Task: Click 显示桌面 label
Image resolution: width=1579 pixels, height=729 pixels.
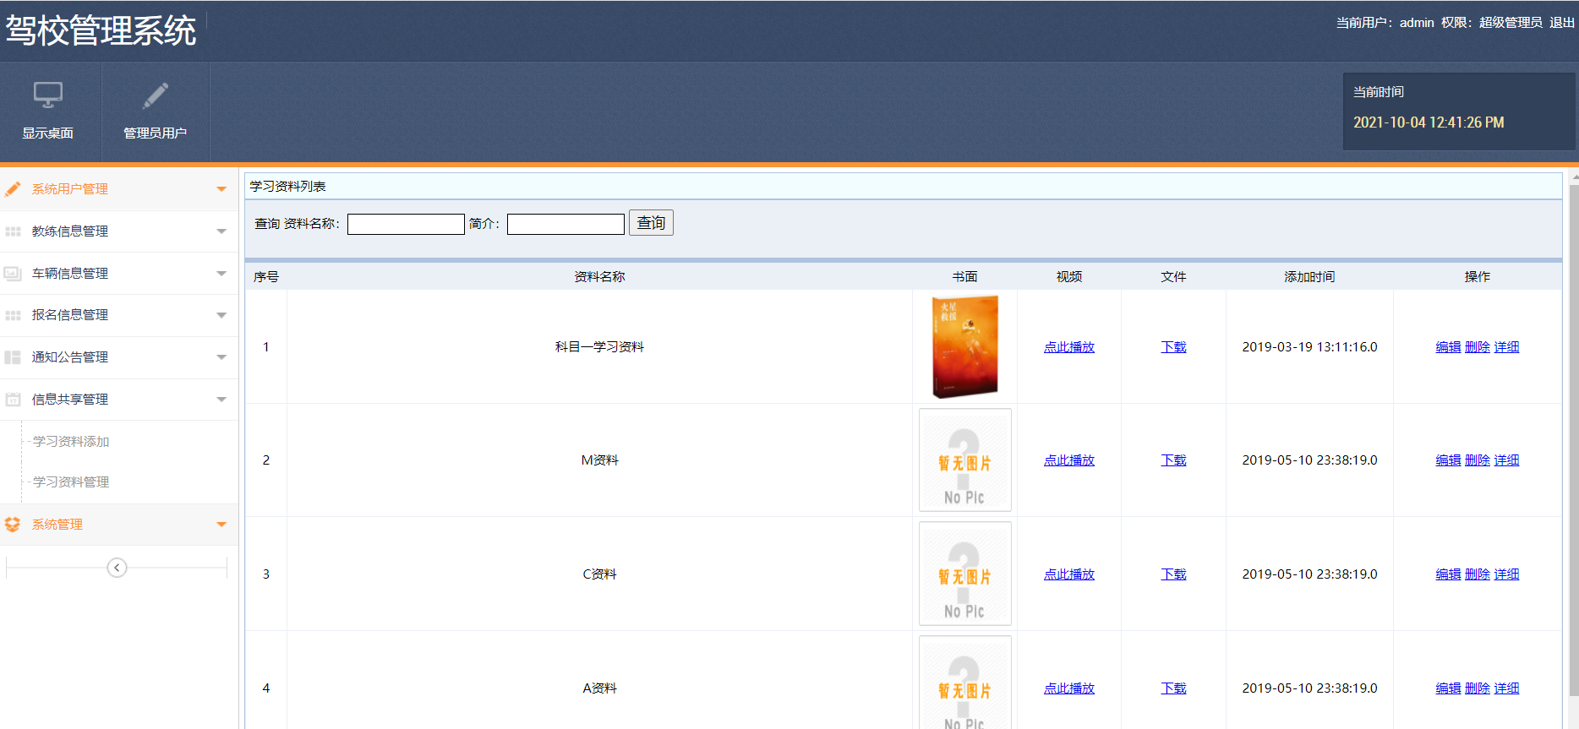Action: (48, 133)
